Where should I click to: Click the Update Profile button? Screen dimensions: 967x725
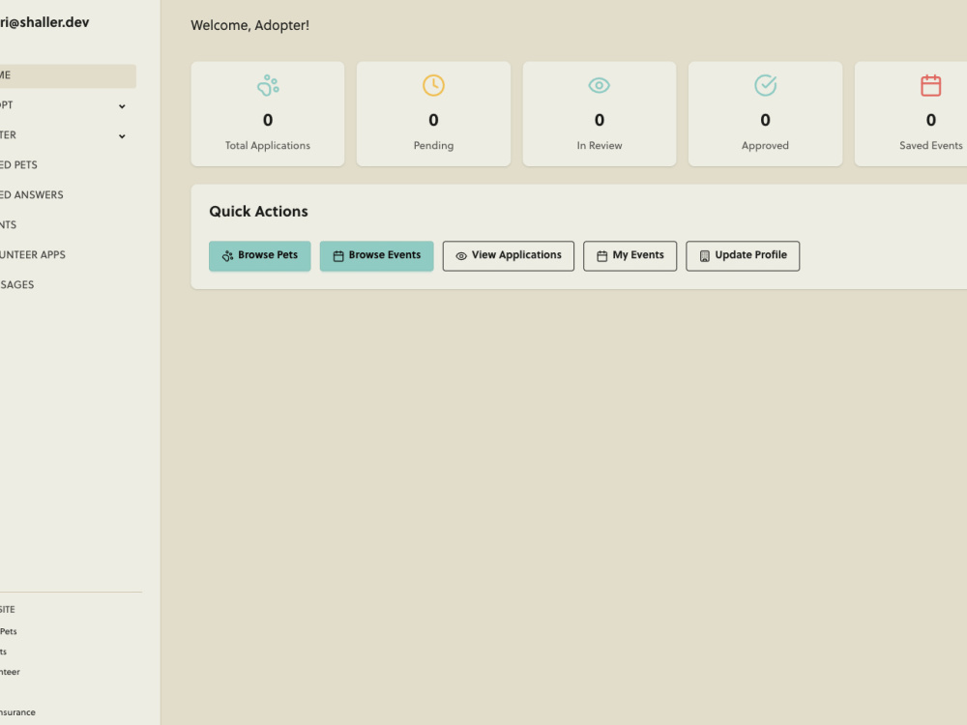point(743,256)
